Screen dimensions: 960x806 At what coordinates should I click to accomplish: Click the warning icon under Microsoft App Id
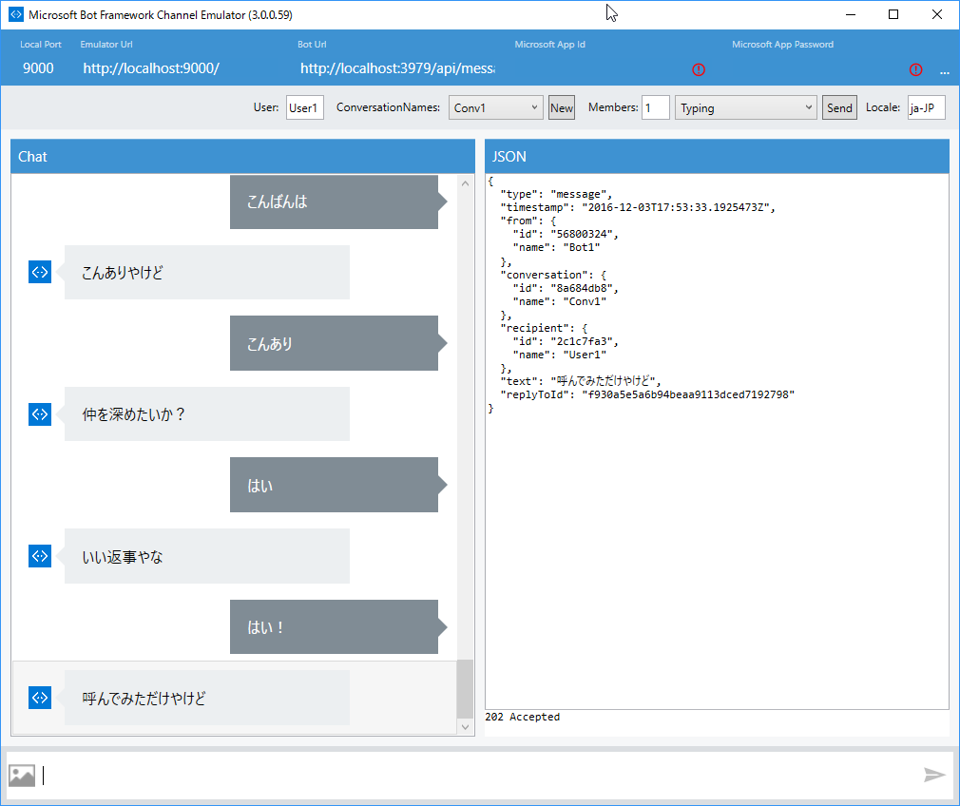click(x=698, y=69)
